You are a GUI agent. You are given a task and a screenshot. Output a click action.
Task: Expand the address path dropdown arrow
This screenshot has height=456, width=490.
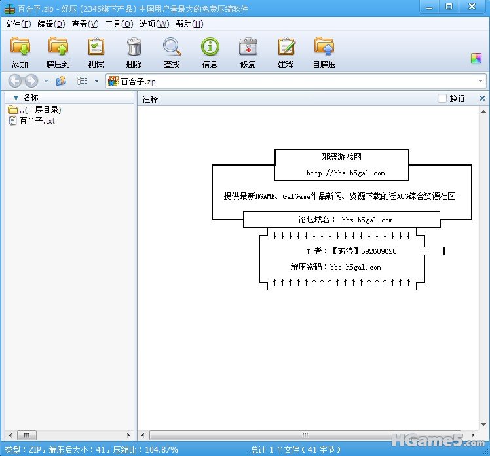click(x=480, y=82)
